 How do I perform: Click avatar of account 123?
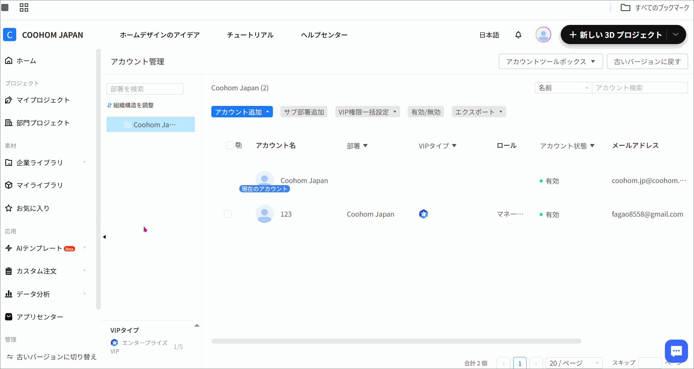point(264,214)
